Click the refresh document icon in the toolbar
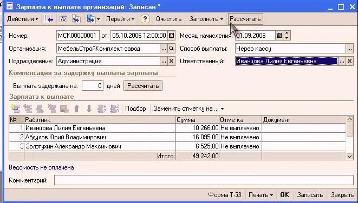The image size is (358, 203). point(63,19)
